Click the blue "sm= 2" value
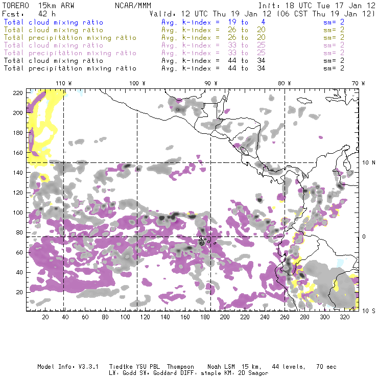Viewport: 378px width, 378px height. 334,22
